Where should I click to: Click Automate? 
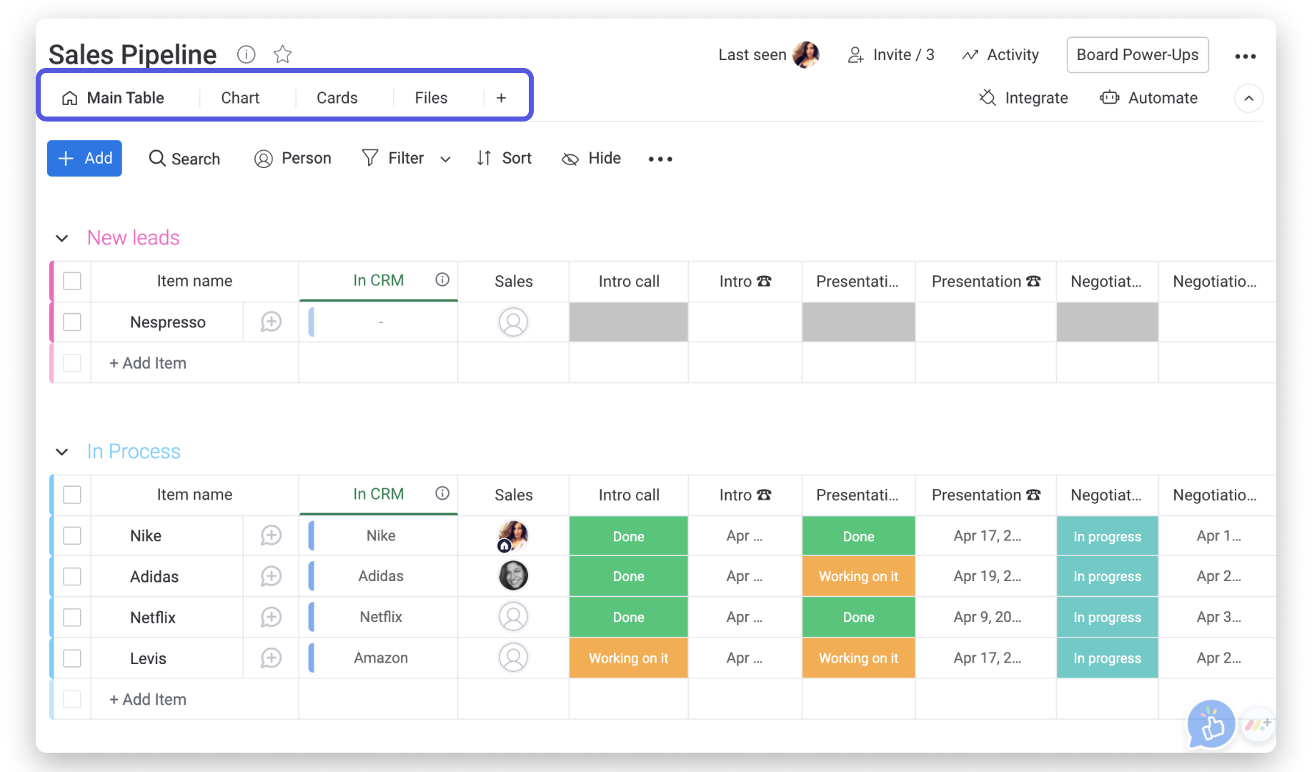tap(1149, 98)
